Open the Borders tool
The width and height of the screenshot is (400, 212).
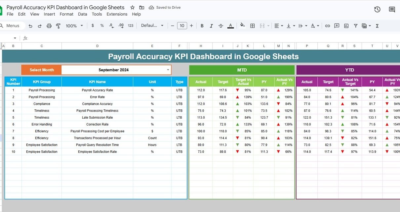click(252, 26)
